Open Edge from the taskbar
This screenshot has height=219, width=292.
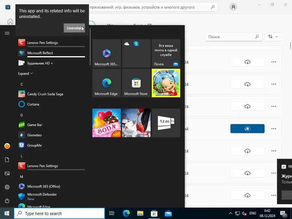126,213
